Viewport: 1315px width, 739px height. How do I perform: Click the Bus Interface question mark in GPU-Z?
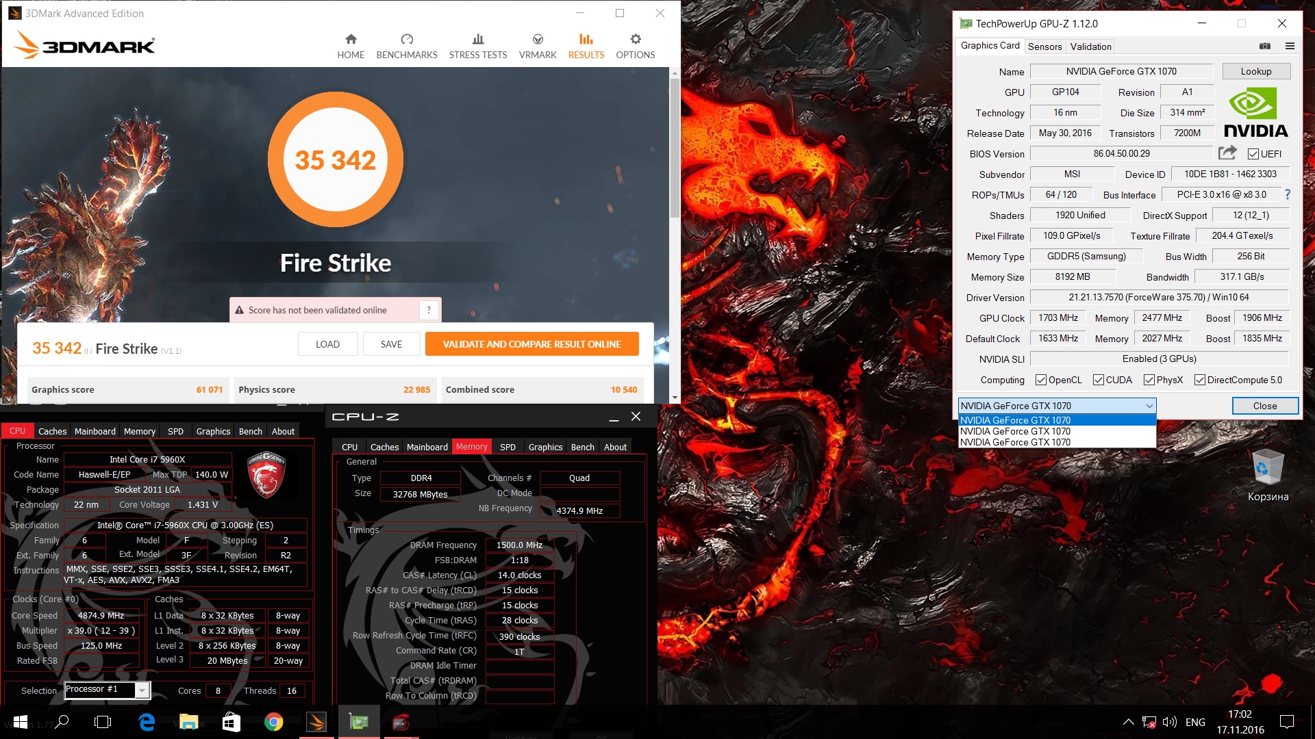pos(1288,194)
